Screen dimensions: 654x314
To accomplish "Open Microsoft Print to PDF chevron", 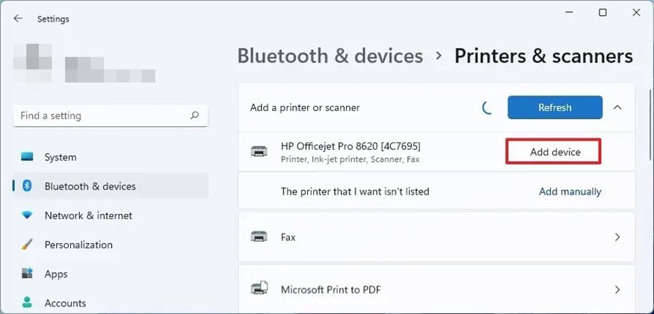I will (x=617, y=289).
